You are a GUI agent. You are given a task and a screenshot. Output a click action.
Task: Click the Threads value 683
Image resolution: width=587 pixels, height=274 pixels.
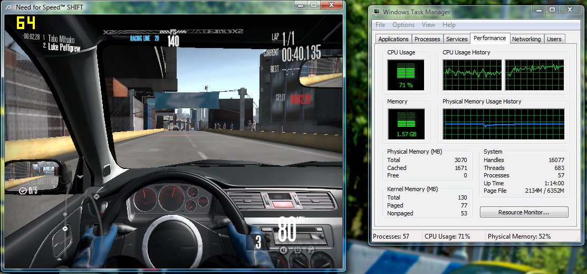559,168
